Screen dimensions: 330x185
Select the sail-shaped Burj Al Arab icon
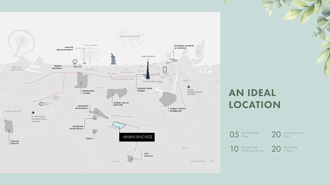coord(113,59)
